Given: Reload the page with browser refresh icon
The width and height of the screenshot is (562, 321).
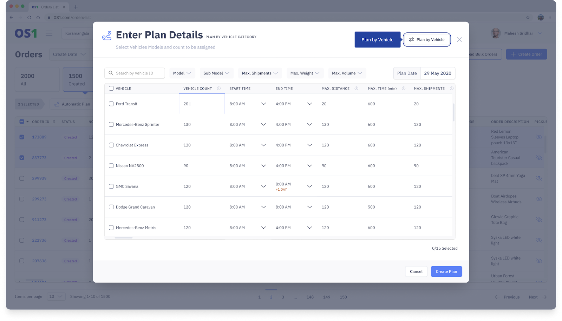Looking at the screenshot, I should click(x=29, y=18).
